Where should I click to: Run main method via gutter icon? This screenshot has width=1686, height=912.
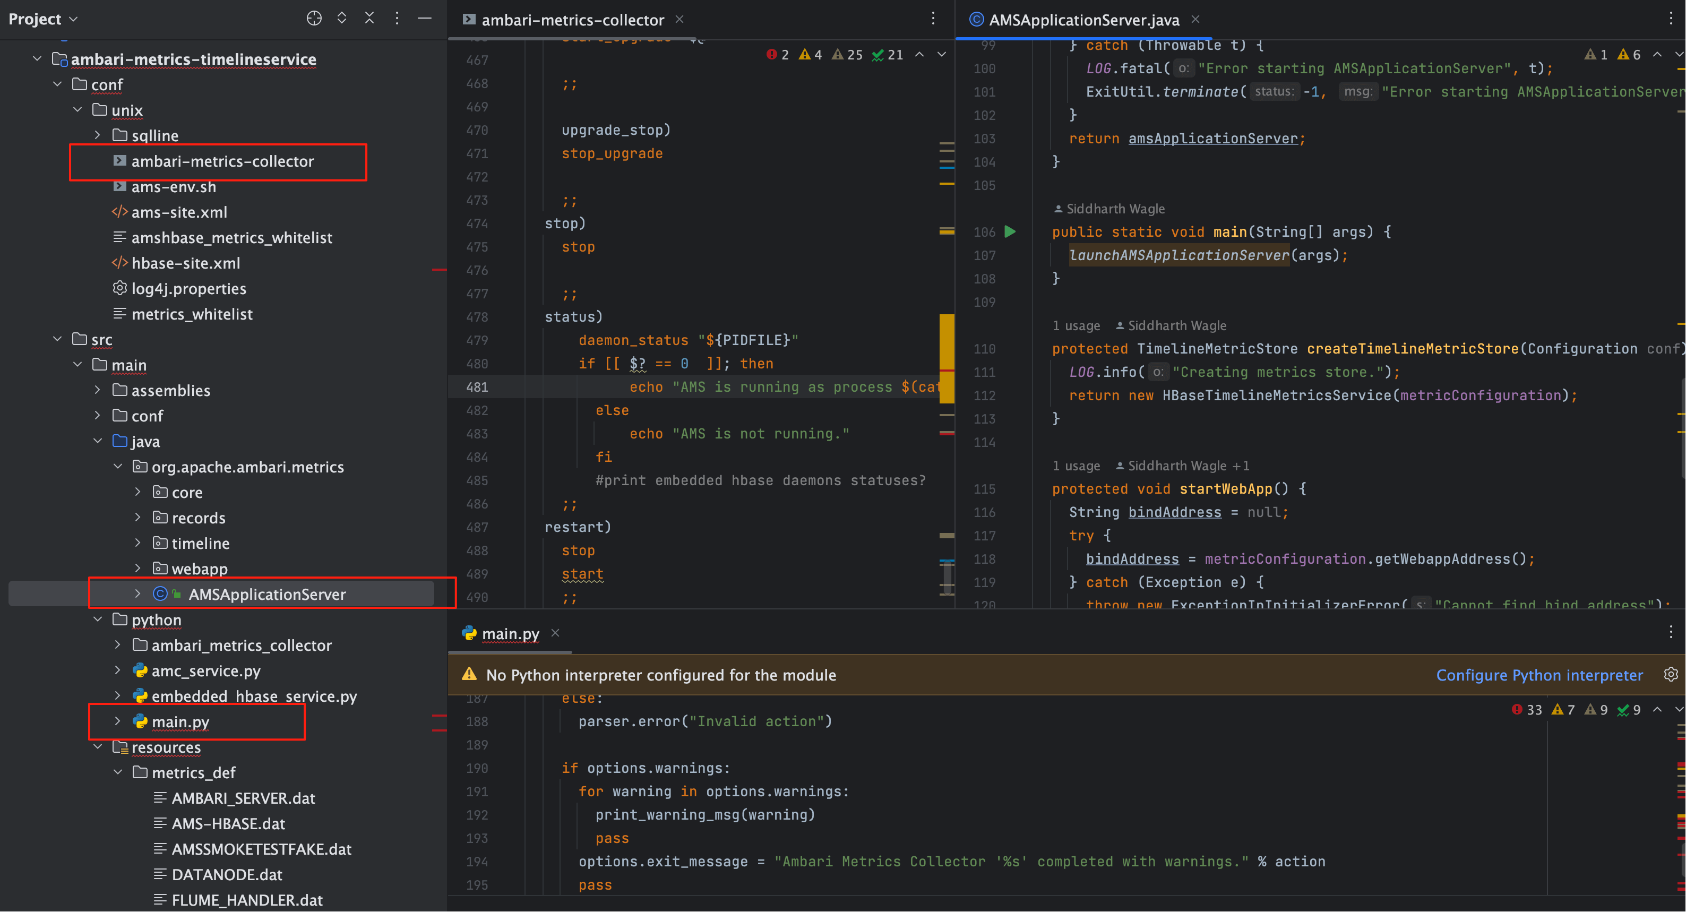point(1010,231)
